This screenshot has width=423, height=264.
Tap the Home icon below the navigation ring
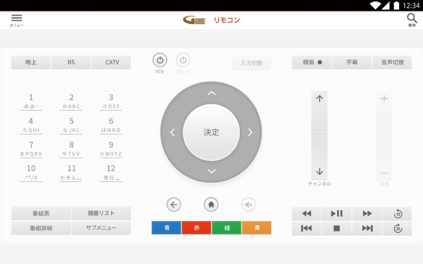pos(211,204)
